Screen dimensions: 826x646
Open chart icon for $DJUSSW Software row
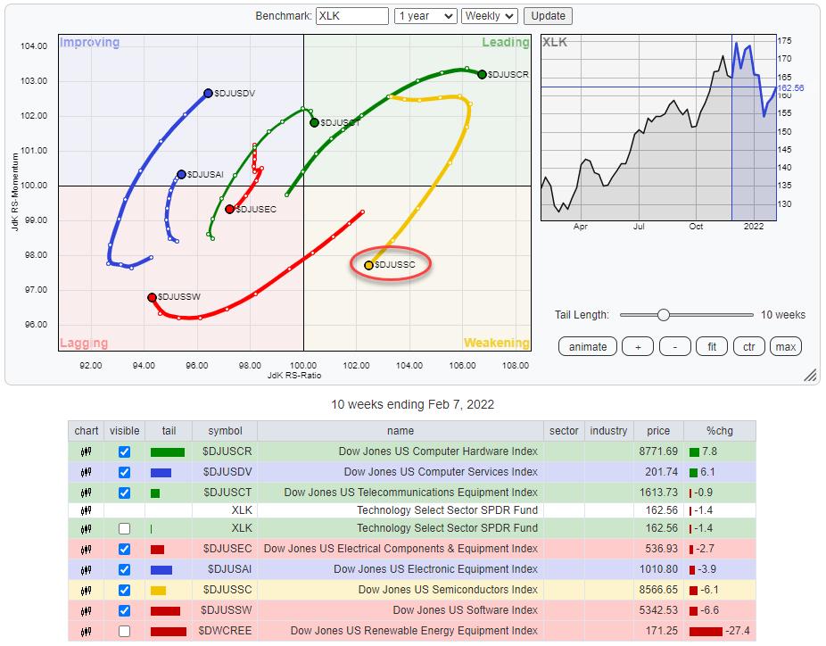click(87, 610)
